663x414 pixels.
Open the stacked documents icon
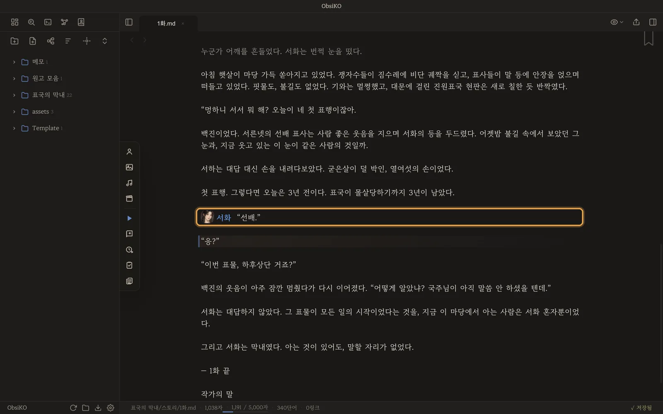pyautogui.click(x=129, y=281)
